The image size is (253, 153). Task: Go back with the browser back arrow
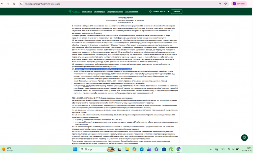pyautogui.click(x=2, y=4)
